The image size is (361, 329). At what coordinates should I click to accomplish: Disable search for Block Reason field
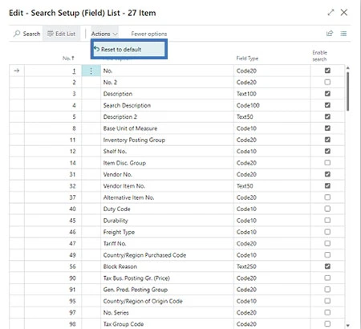click(327, 266)
